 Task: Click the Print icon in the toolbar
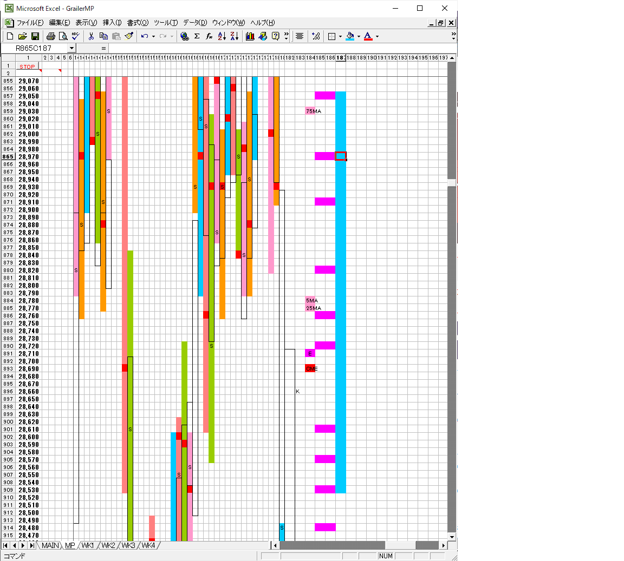[x=50, y=36]
